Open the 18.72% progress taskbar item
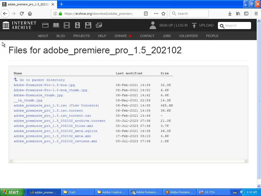This screenshot has width=261, height=196. [x=213, y=192]
